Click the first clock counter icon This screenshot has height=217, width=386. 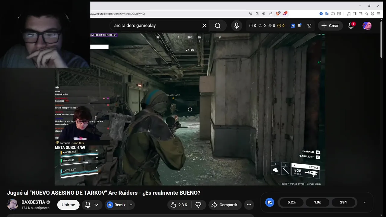click(x=251, y=26)
